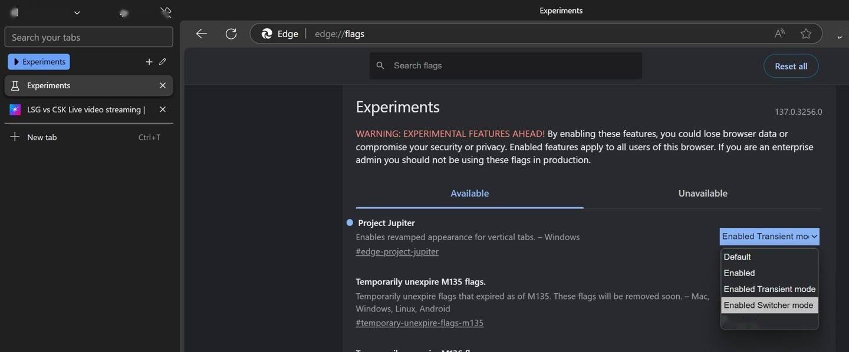Screen dimensions: 849x352
Task: Open the #edge-project-jupiter link
Action: click(397, 251)
